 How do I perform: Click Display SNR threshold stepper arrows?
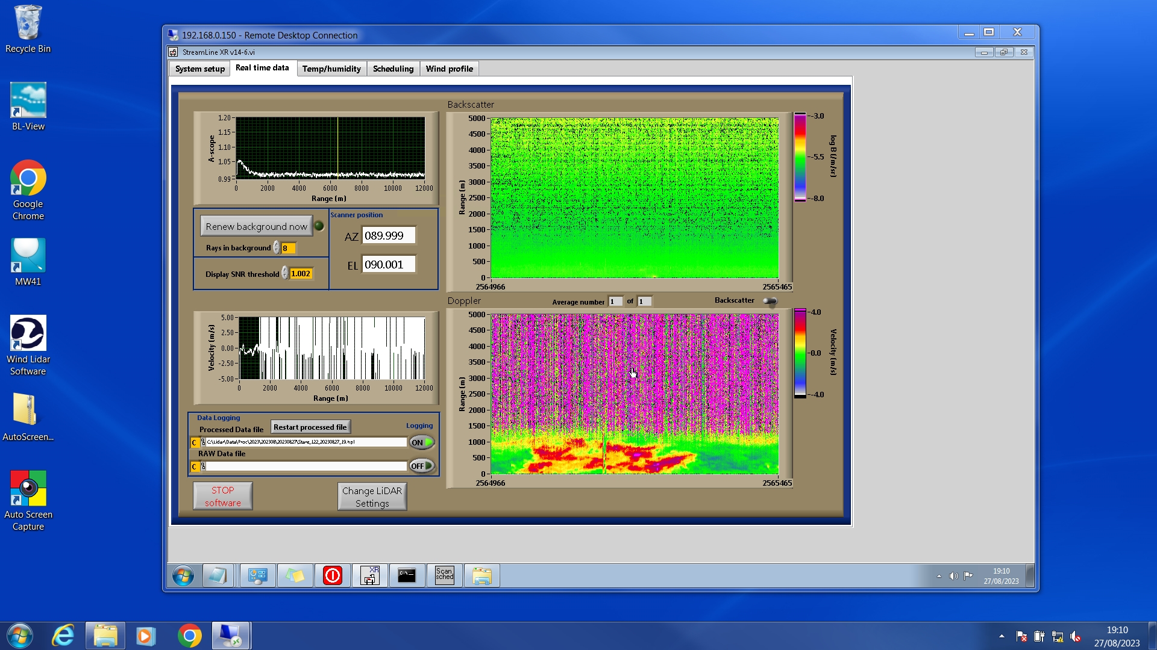284,273
